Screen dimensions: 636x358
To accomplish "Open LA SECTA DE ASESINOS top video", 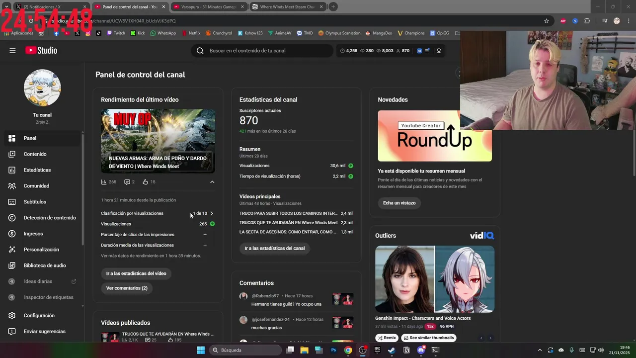I will coord(288,232).
